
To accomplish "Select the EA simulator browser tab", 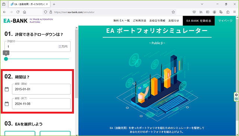I will (30, 4).
